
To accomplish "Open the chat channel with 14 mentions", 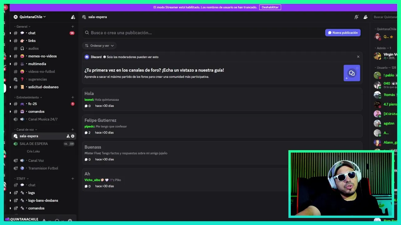I will tap(44, 33).
